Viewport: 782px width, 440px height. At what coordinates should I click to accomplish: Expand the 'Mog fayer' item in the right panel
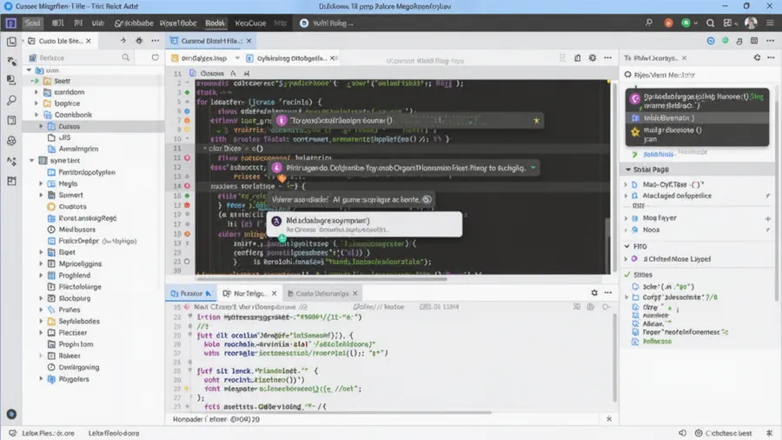pos(626,218)
